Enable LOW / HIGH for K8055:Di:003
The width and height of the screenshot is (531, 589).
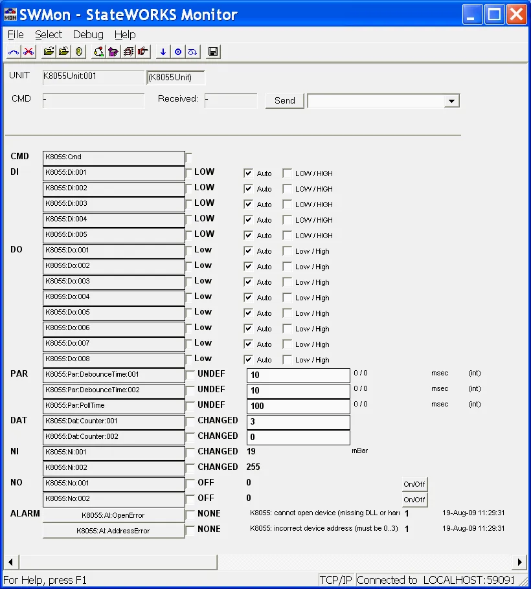point(287,204)
